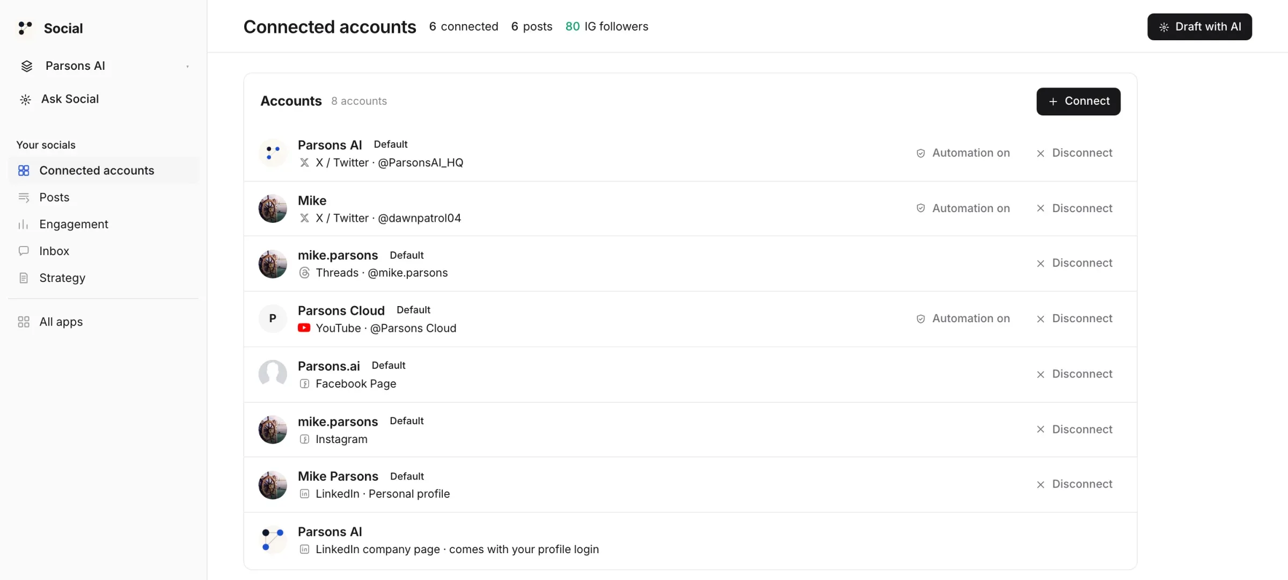Screen dimensions: 1288x580
Task: Disconnect the mike.parsons Instagram account
Action: click(x=1074, y=430)
